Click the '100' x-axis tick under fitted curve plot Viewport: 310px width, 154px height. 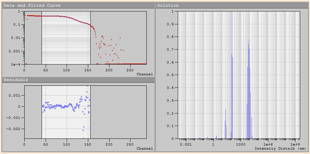pyautogui.click(x=67, y=70)
